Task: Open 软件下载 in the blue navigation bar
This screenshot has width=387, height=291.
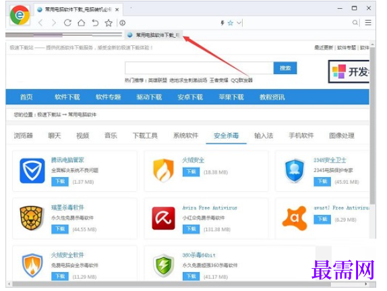Action: click(67, 97)
